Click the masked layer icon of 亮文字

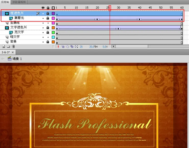pyautogui.click(x=11, y=32)
